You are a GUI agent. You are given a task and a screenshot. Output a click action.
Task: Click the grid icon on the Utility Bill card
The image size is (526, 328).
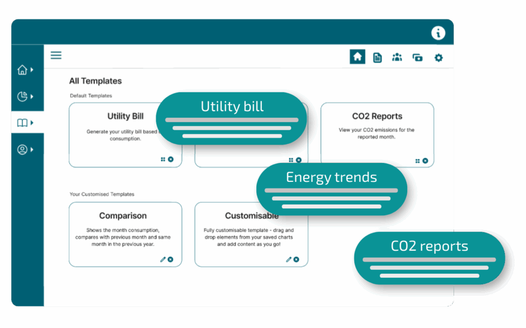coord(163,159)
